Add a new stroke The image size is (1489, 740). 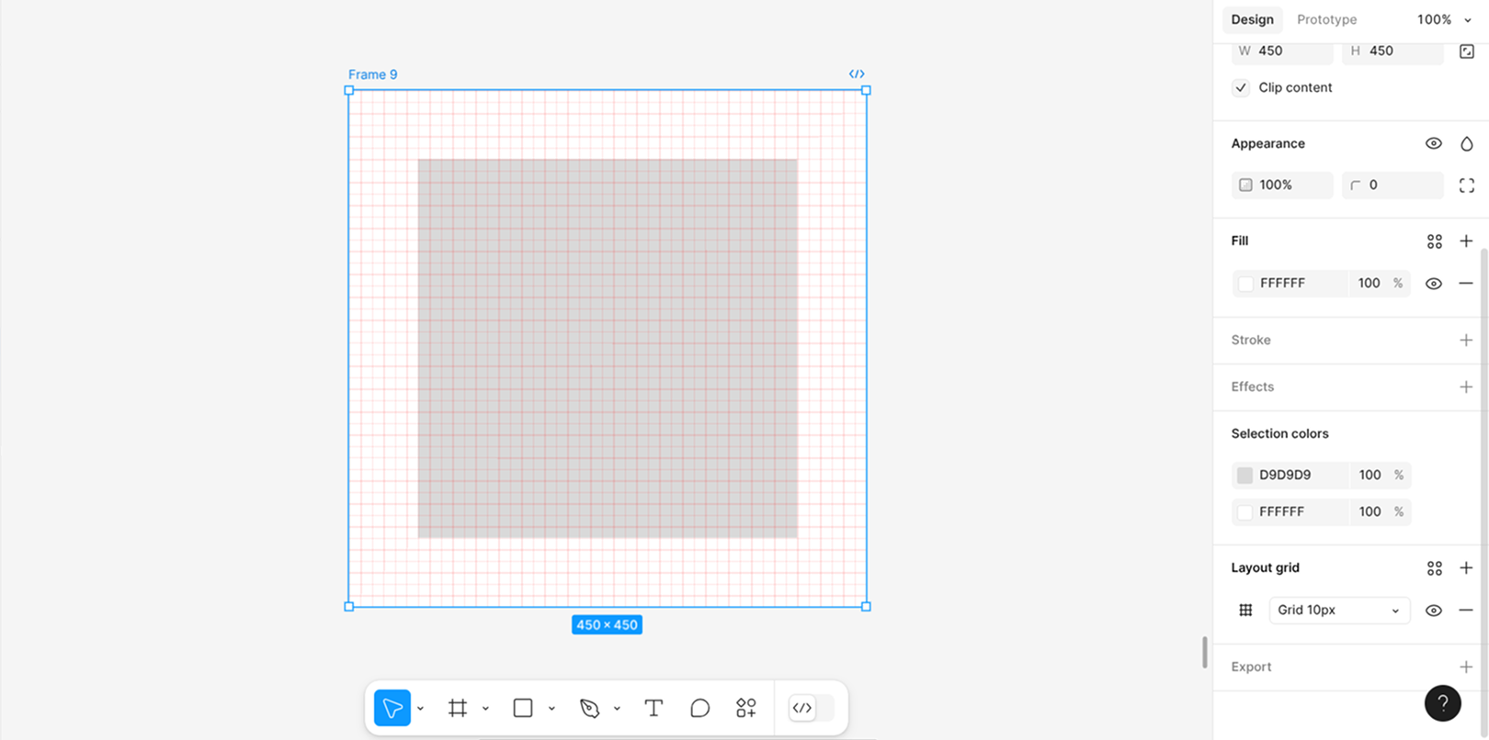point(1466,340)
